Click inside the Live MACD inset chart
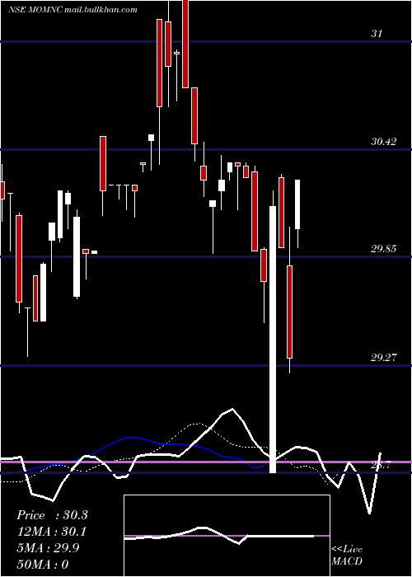 [x=227, y=536]
